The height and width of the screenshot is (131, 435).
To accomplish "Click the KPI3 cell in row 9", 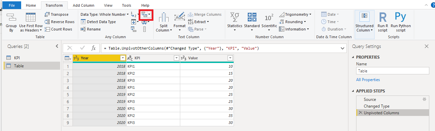I will (x=153, y=123).
